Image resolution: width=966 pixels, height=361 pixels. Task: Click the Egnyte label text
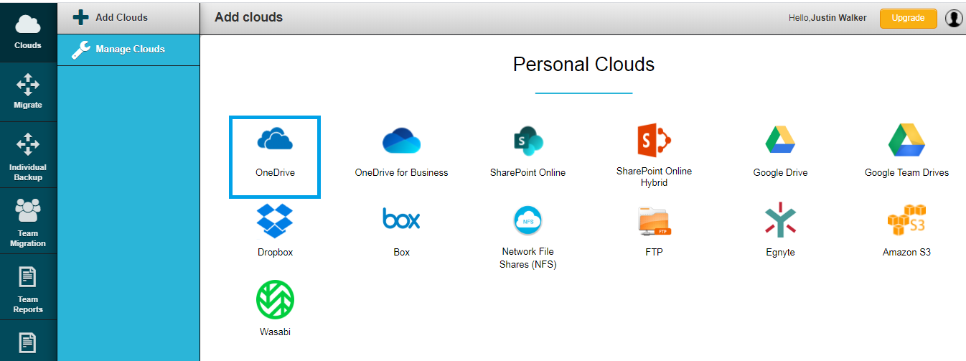click(780, 253)
